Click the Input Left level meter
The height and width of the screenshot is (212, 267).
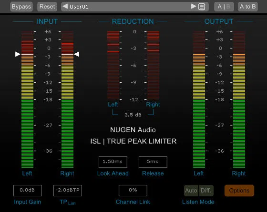click(28, 99)
